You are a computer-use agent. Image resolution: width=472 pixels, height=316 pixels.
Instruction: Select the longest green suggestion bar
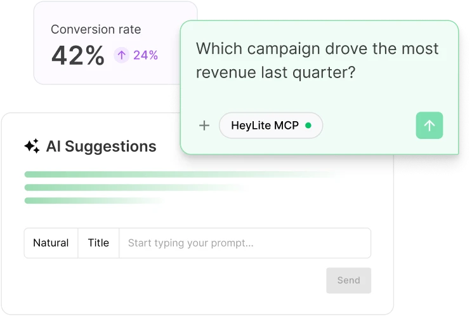coord(181,174)
